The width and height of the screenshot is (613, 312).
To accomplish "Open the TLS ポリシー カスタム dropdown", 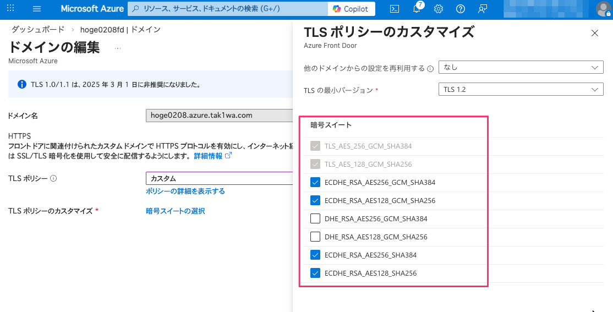I will [220, 178].
